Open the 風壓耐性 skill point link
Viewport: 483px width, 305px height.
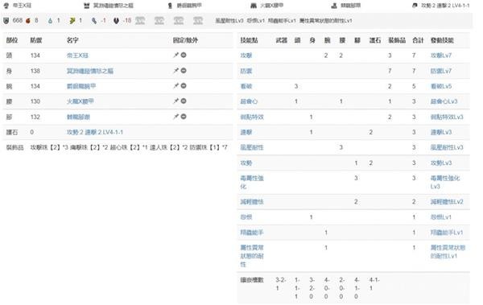click(x=252, y=147)
